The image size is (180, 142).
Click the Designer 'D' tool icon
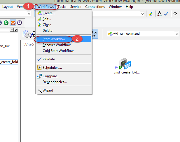(x=7, y=23)
